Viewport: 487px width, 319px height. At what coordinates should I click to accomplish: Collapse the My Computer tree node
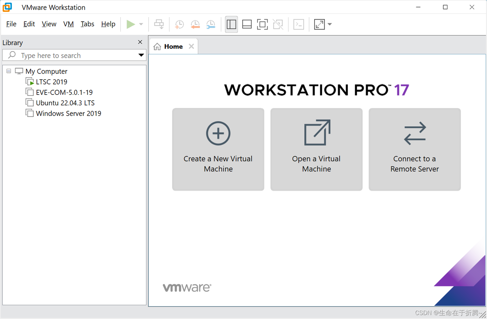(x=9, y=71)
